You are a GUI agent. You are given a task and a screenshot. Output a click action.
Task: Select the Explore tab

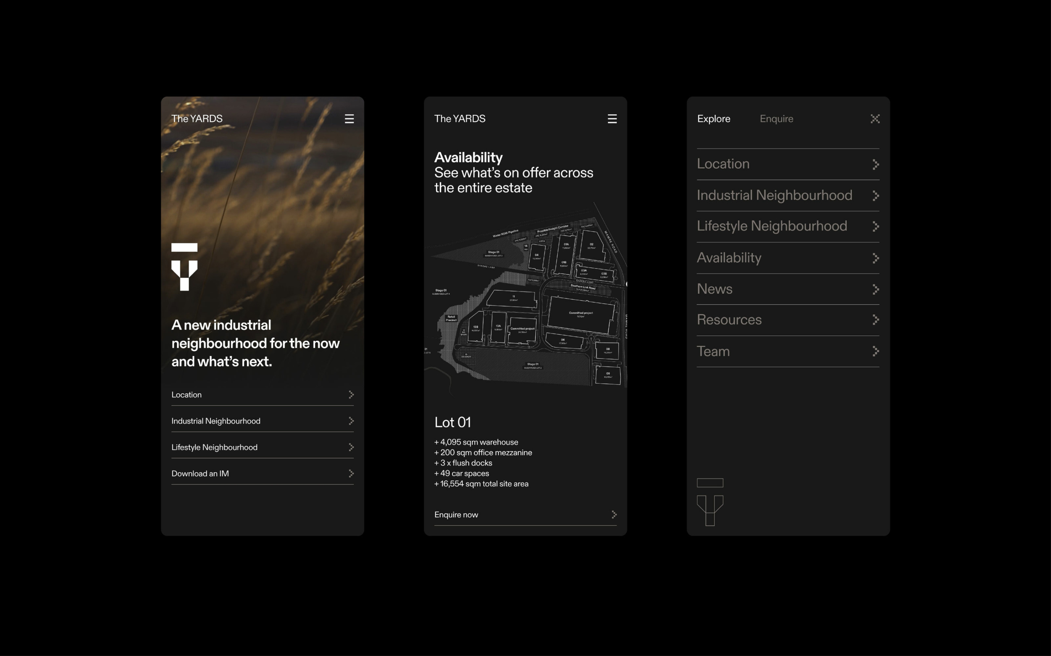point(714,119)
